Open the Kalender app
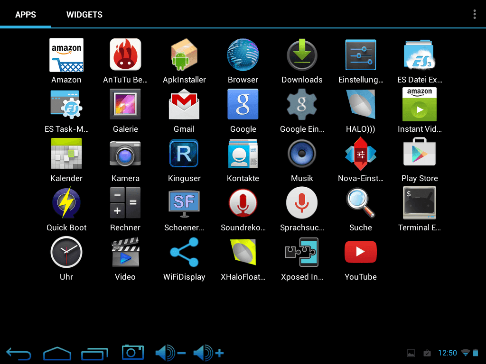This screenshot has width=486, height=364. [66, 154]
